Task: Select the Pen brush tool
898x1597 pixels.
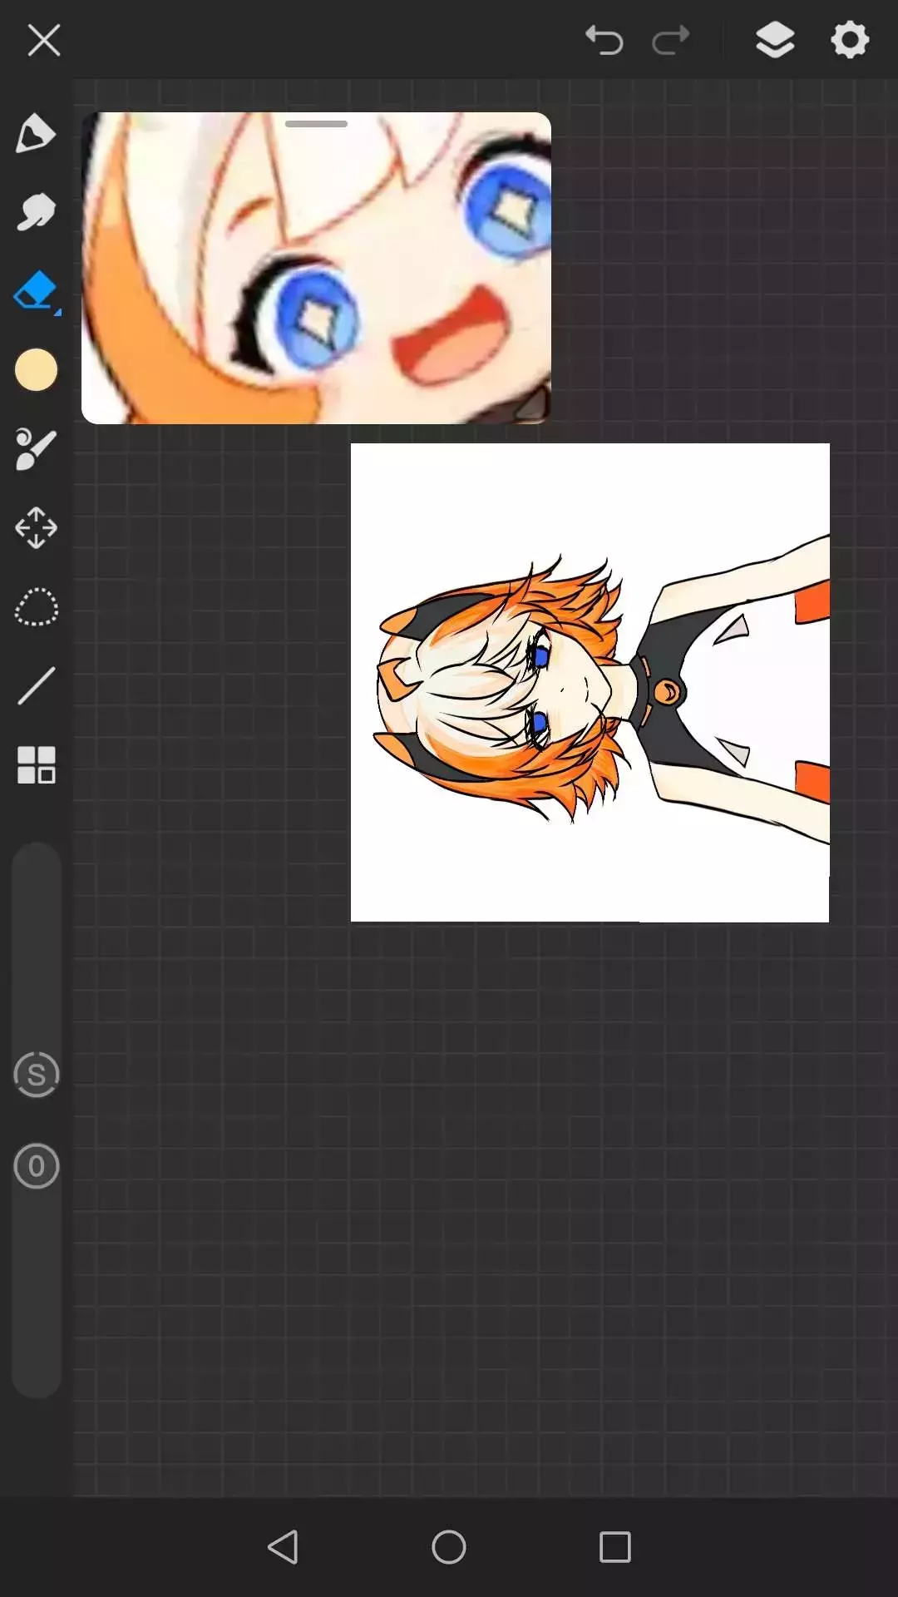Action: [36, 133]
